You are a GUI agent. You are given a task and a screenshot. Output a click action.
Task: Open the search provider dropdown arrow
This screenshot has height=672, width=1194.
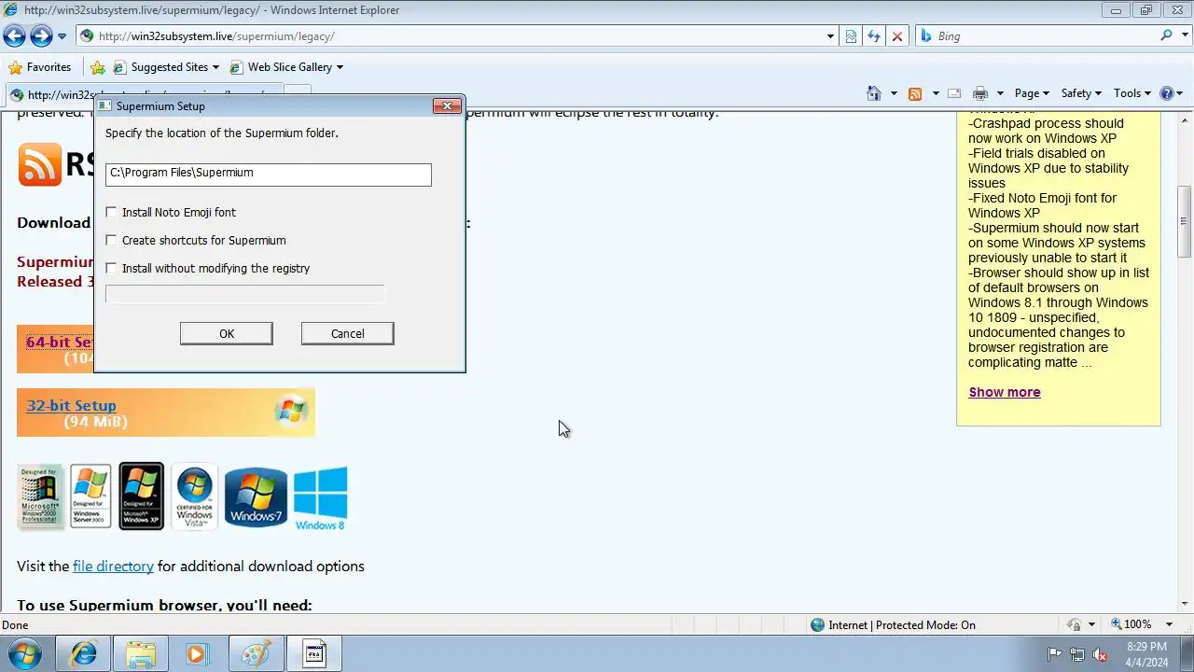1183,36
